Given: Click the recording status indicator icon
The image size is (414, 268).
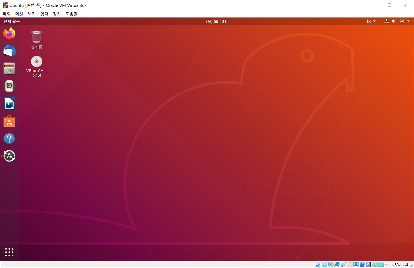Looking at the screenshot, I should 362,264.
